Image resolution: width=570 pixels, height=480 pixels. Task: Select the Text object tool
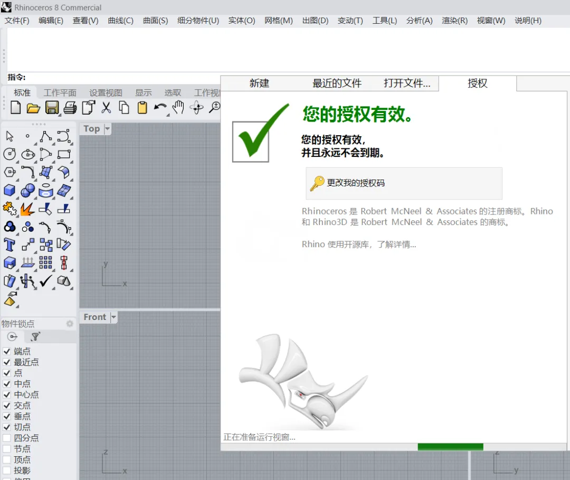[x=9, y=244]
